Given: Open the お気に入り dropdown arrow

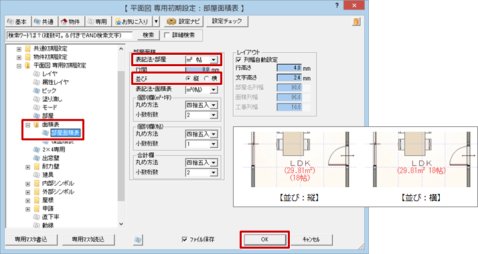Looking at the screenshot, I should point(156,21).
